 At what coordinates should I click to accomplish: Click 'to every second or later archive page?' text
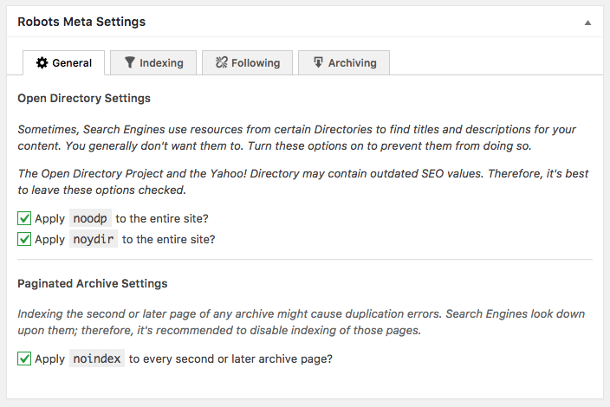pos(230,359)
